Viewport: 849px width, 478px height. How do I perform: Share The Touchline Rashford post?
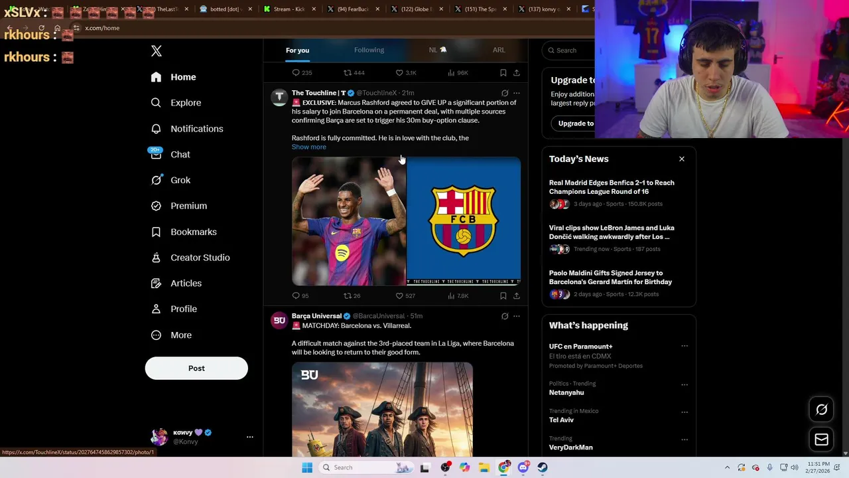pos(517,295)
